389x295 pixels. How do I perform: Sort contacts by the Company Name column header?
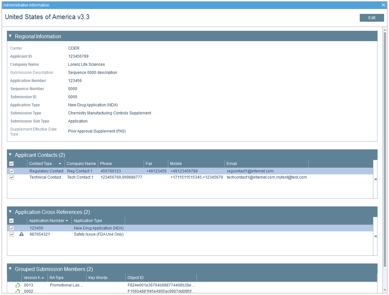[x=81, y=164]
